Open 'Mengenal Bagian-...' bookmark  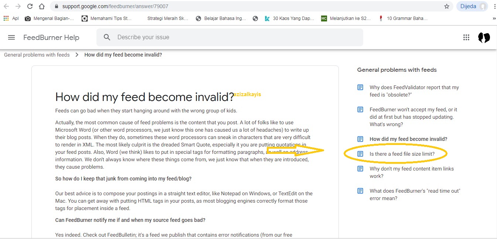tap(50, 18)
